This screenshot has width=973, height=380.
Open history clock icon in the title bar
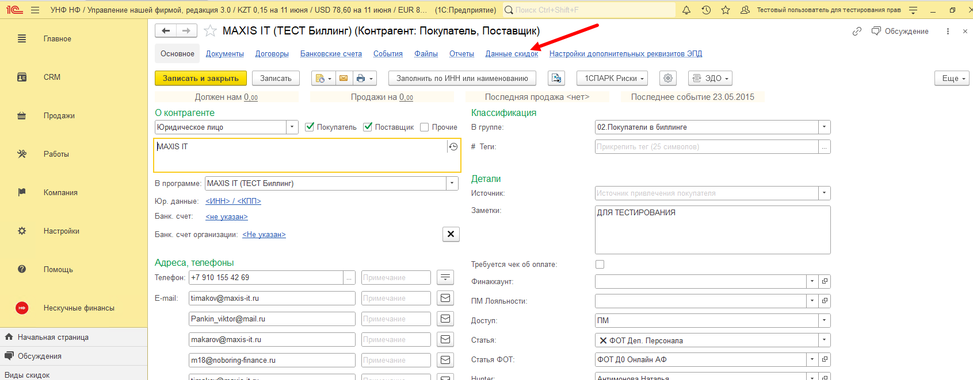tap(706, 10)
